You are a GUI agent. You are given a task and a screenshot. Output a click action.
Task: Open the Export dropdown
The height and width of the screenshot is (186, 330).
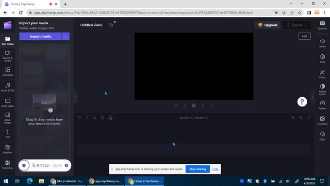297,25
